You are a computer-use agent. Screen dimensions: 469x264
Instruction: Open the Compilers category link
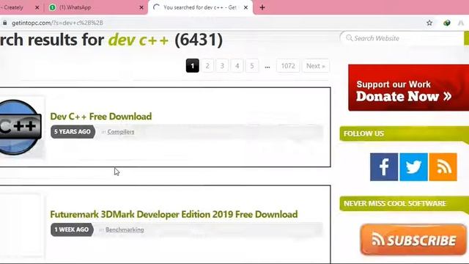pos(121,132)
